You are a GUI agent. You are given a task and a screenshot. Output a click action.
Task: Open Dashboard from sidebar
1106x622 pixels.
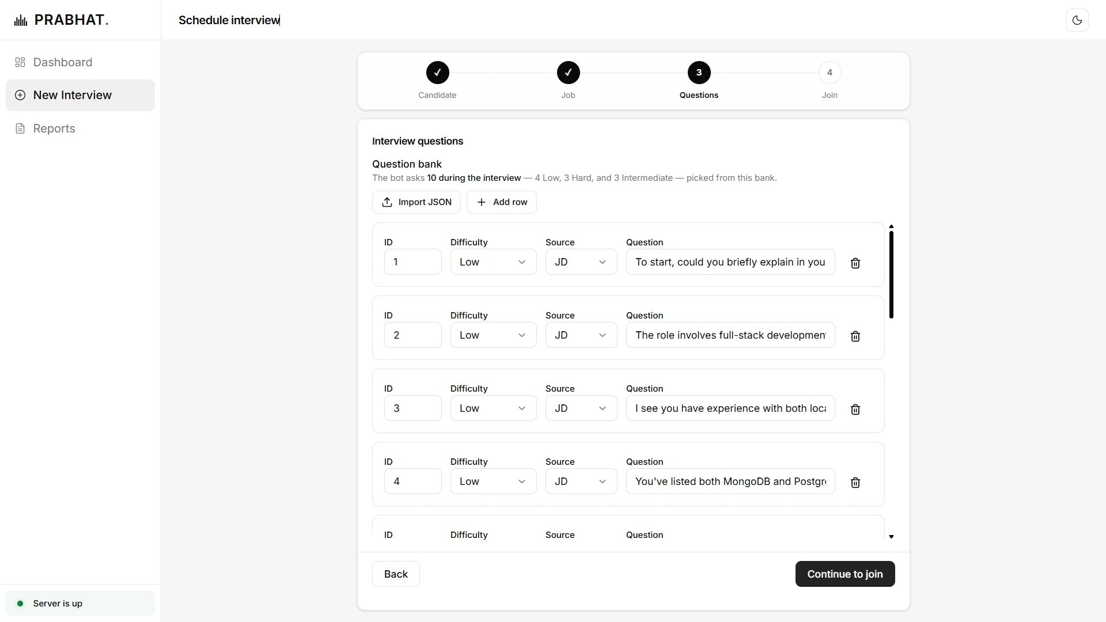80,62
